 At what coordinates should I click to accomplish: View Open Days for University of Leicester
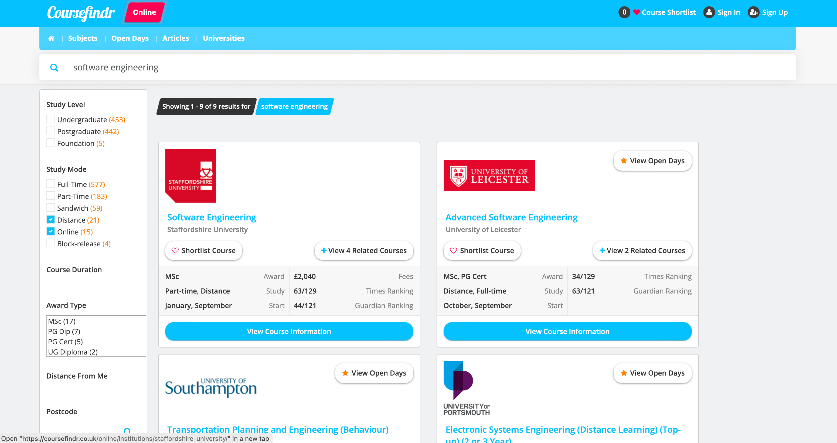tap(652, 161)
